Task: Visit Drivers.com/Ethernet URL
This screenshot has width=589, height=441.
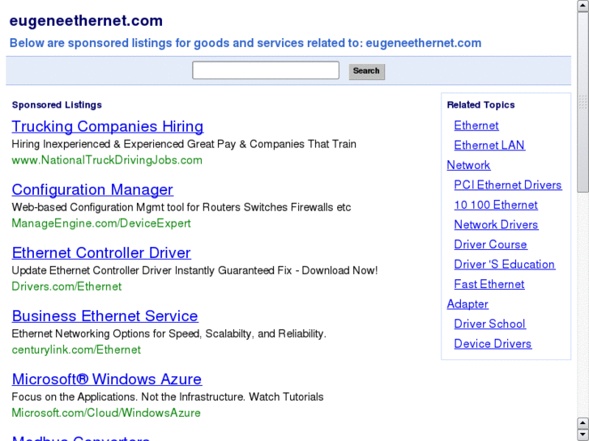Action: (x=66, y=286)
